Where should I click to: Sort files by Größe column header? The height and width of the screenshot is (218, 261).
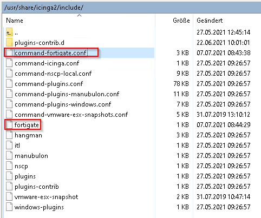pos(181,21)
